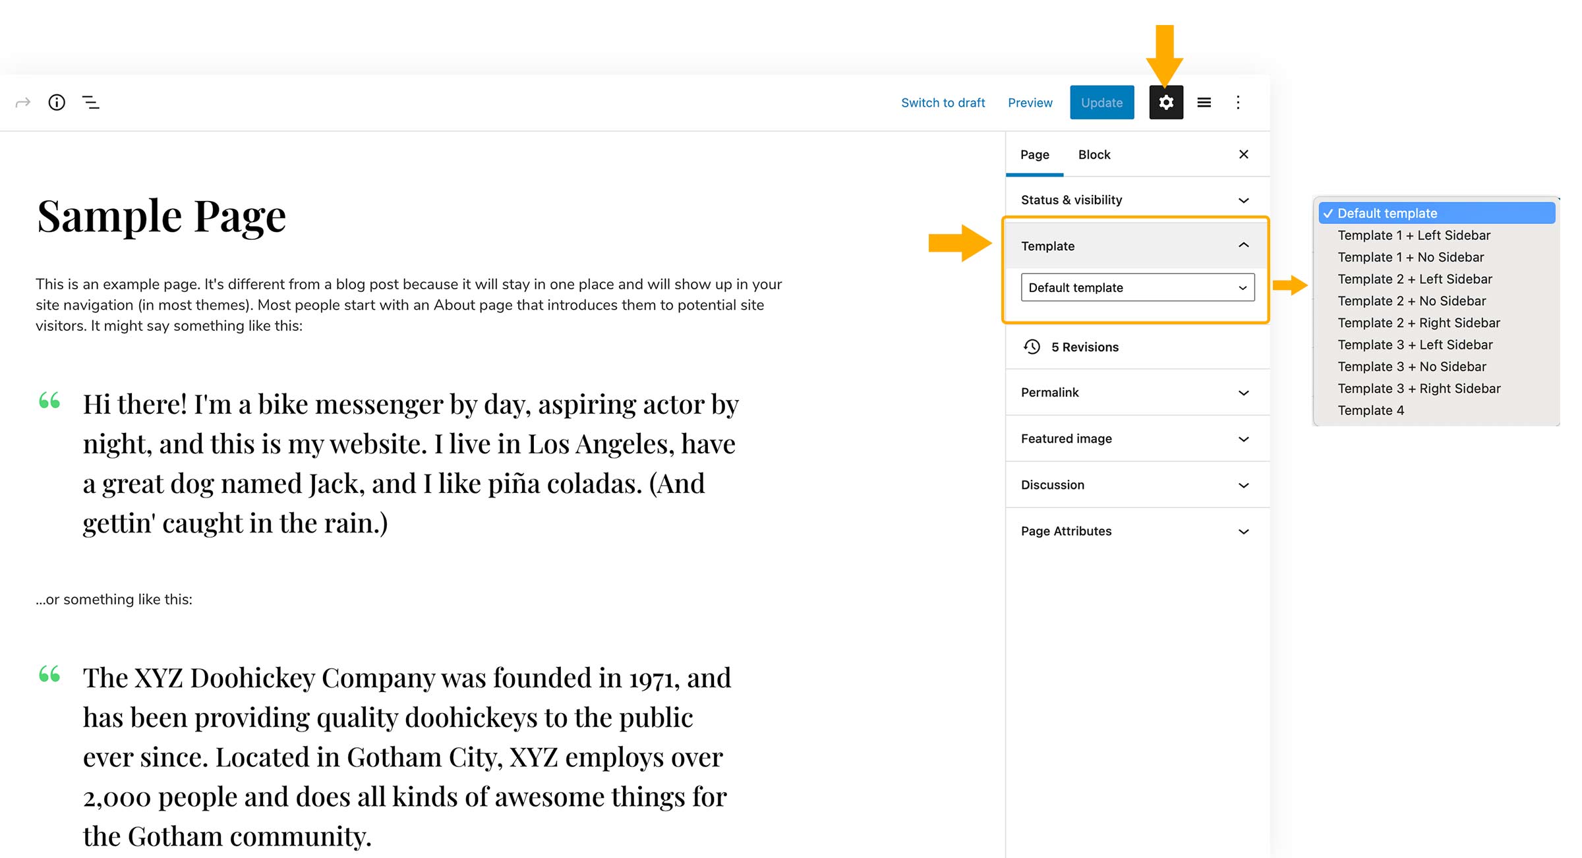
Task: Select Template 2 + Left Sidebar from the list
Action: [x=1415, y=279]
